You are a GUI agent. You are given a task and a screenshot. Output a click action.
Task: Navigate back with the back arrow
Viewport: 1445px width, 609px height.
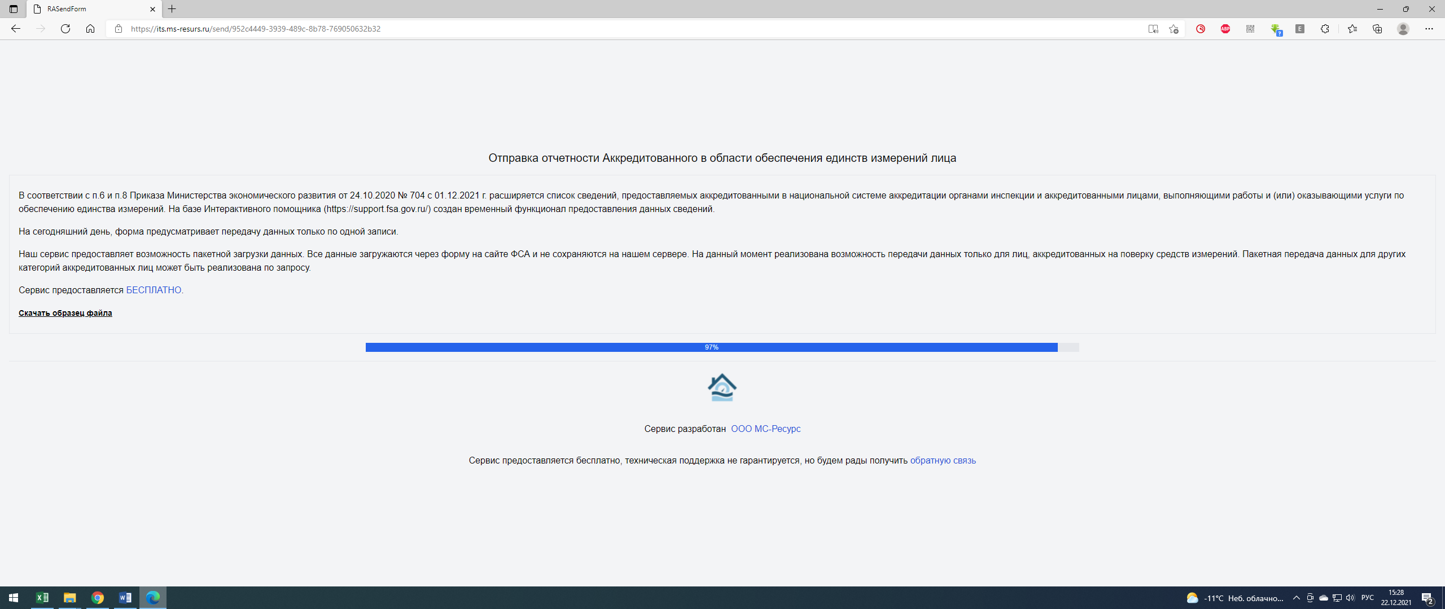16,29
